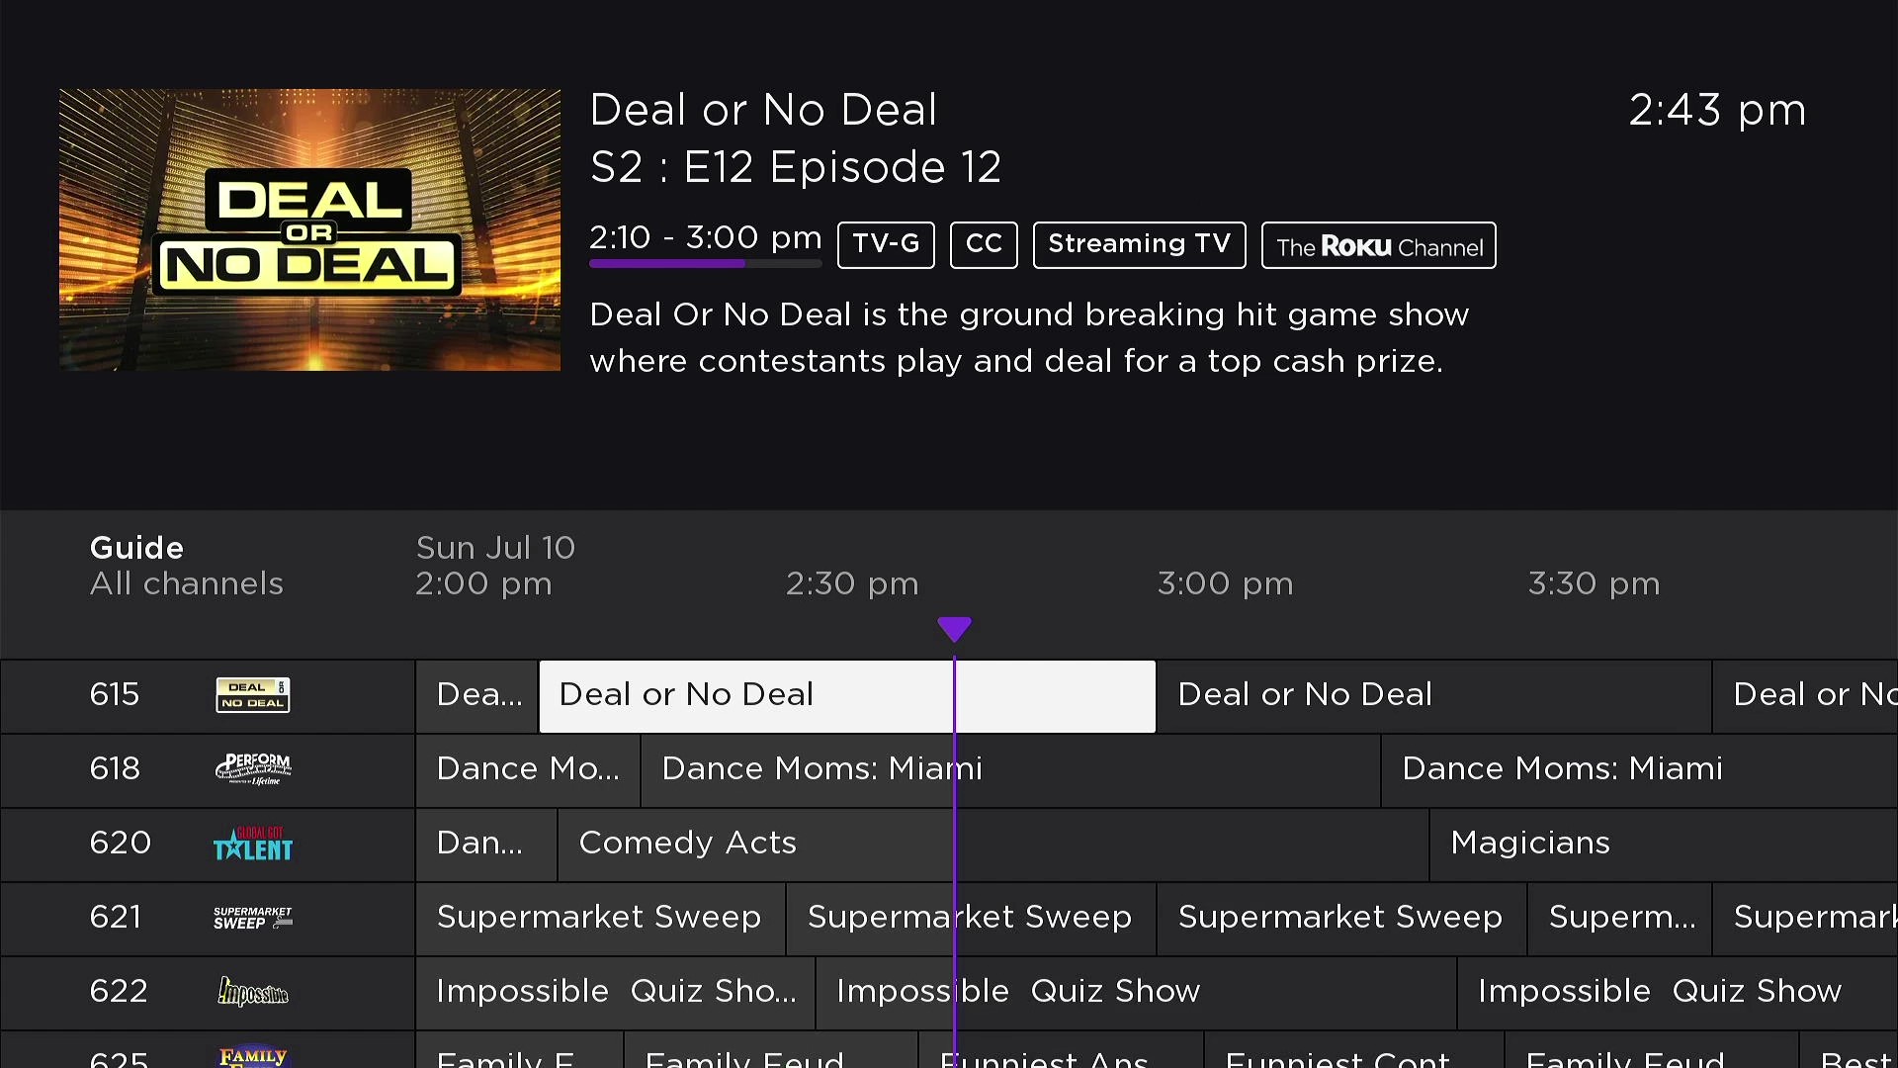Screen dimensions: 1898x1068
Task: Click the Supermarket Sweep channel icon (621)
Action: [252, 917]
